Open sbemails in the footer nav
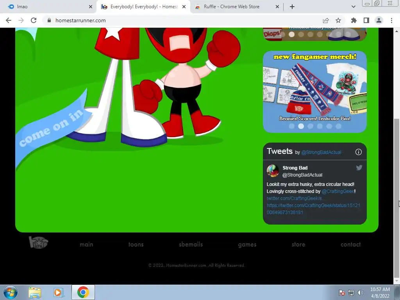 coord(191,245)
